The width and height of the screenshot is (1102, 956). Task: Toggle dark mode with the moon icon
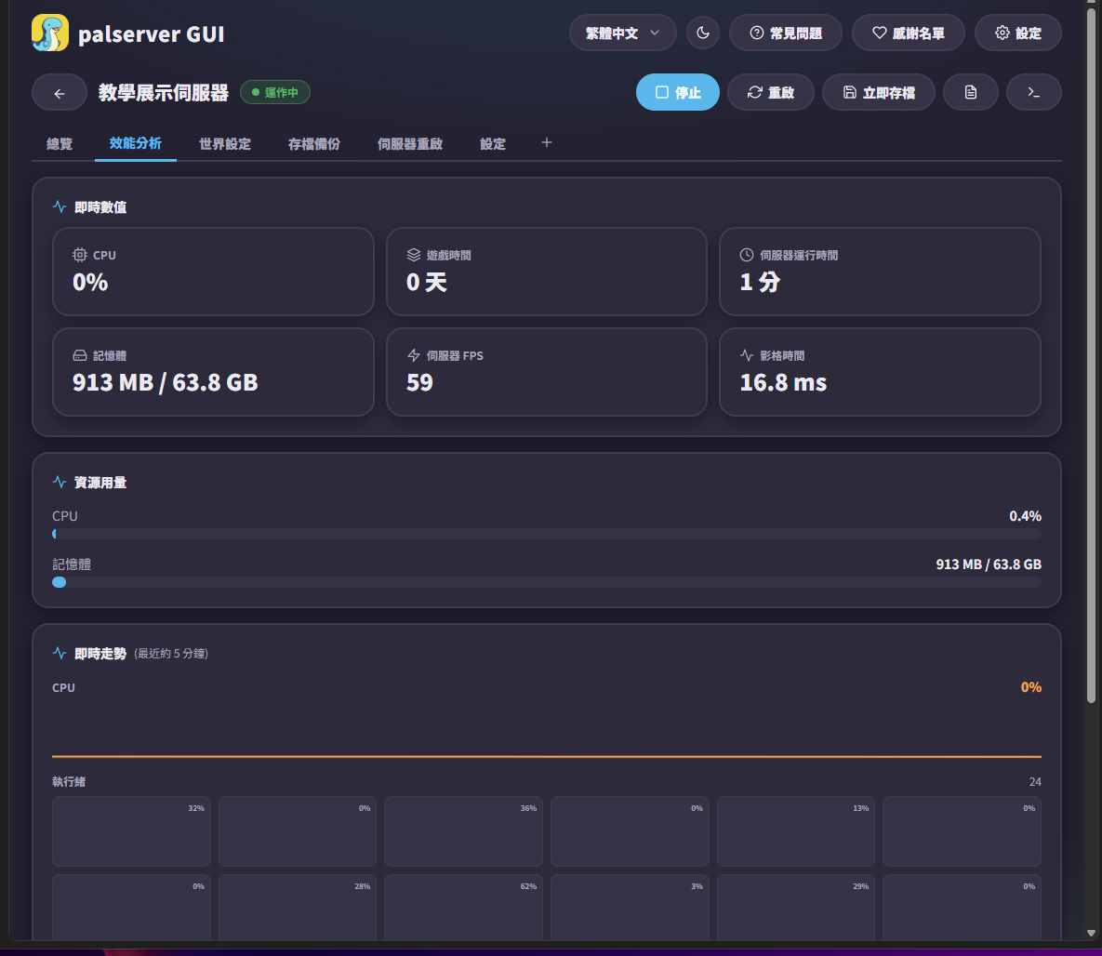(x=703, y=33)
